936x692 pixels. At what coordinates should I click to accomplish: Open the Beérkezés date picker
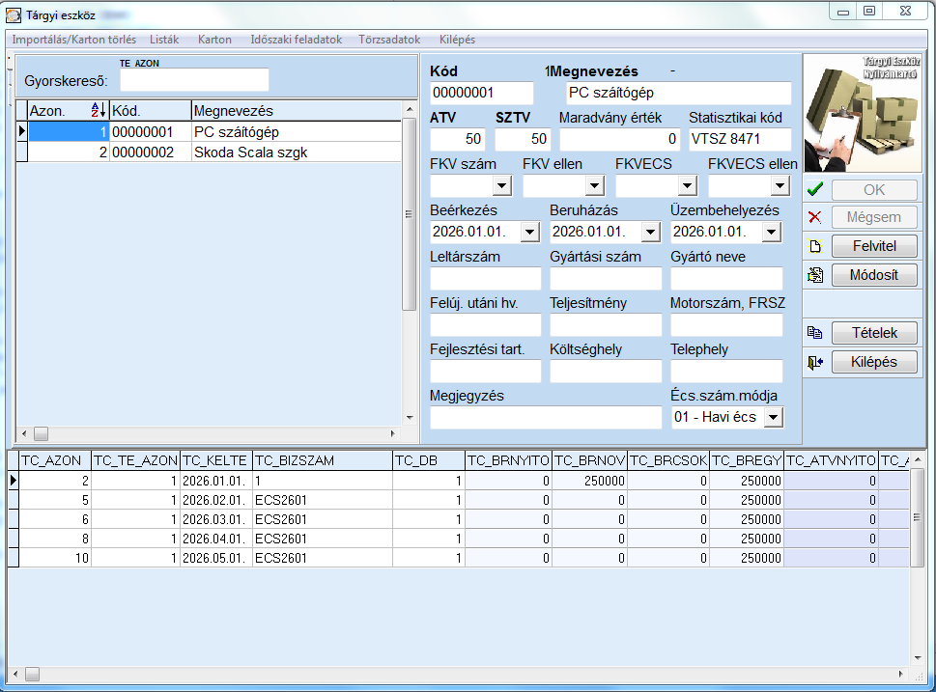[530, 232]
